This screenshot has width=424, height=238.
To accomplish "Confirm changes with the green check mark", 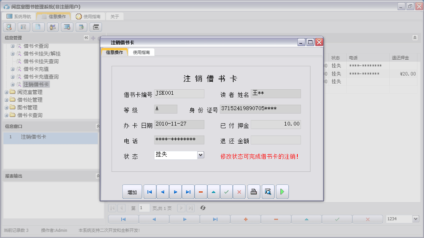I will tap(226, 191).
